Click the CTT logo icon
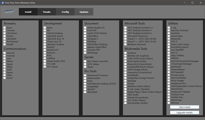The image size is (205, 120). [9, 12]
